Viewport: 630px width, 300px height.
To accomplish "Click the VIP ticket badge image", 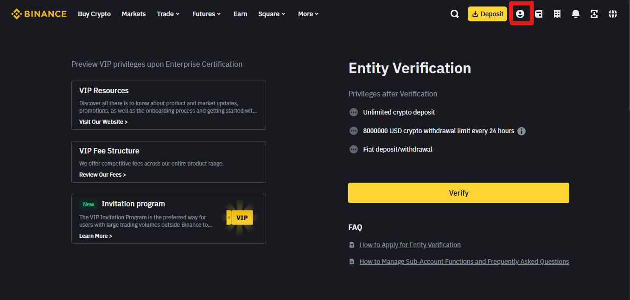I will [240, 217].
